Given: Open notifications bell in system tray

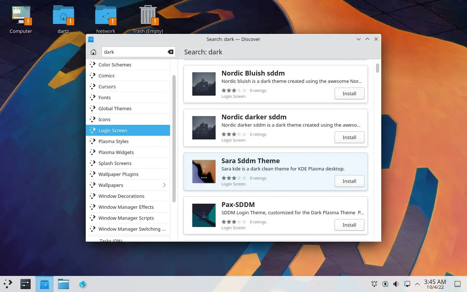Looking at the screenshot, I should tap(374, 284).
